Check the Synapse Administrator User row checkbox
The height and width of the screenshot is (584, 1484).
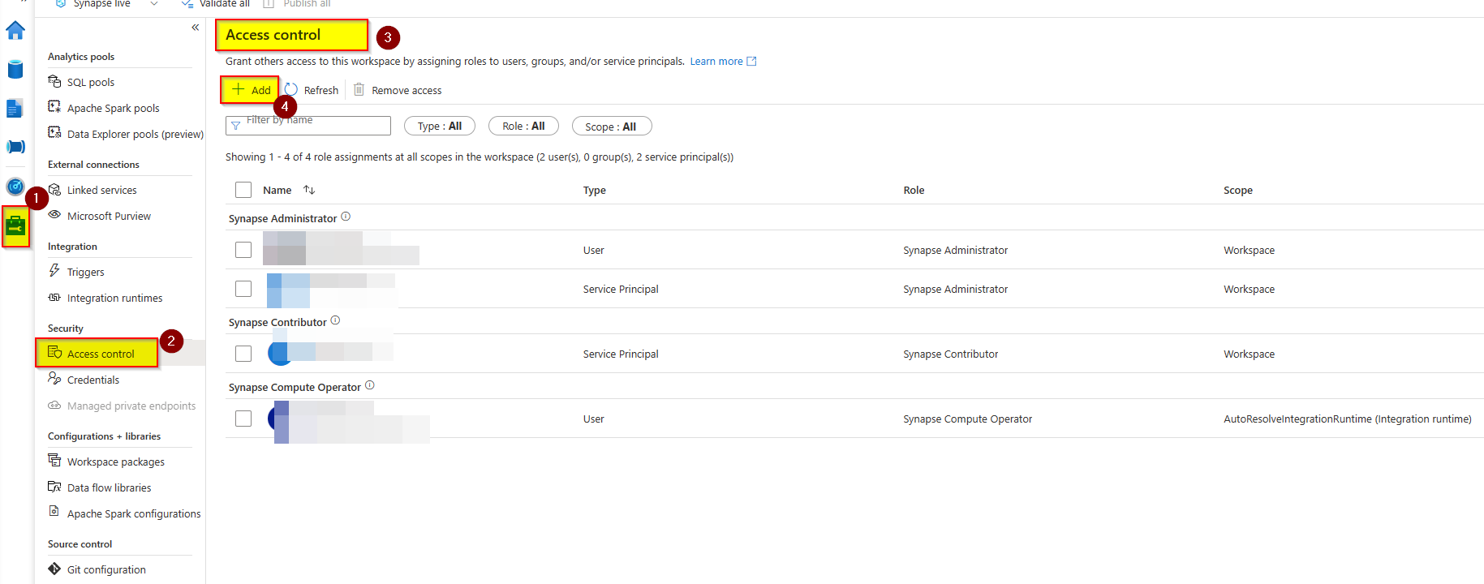(243, 250)
